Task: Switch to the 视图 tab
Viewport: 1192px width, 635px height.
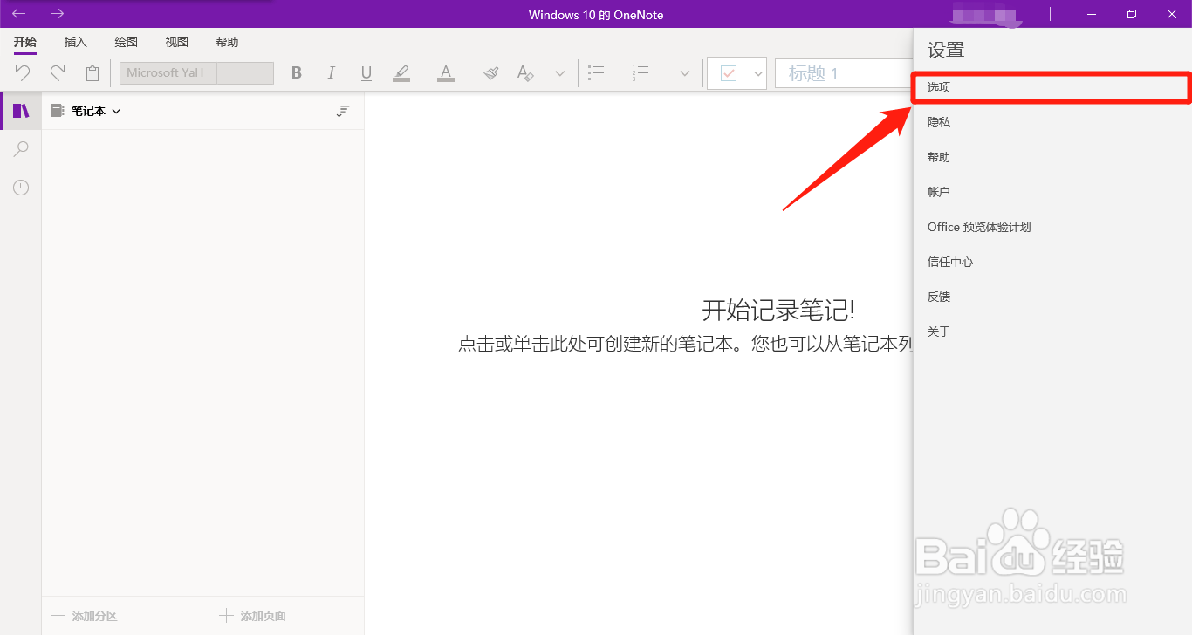Action: coord(177,42)
